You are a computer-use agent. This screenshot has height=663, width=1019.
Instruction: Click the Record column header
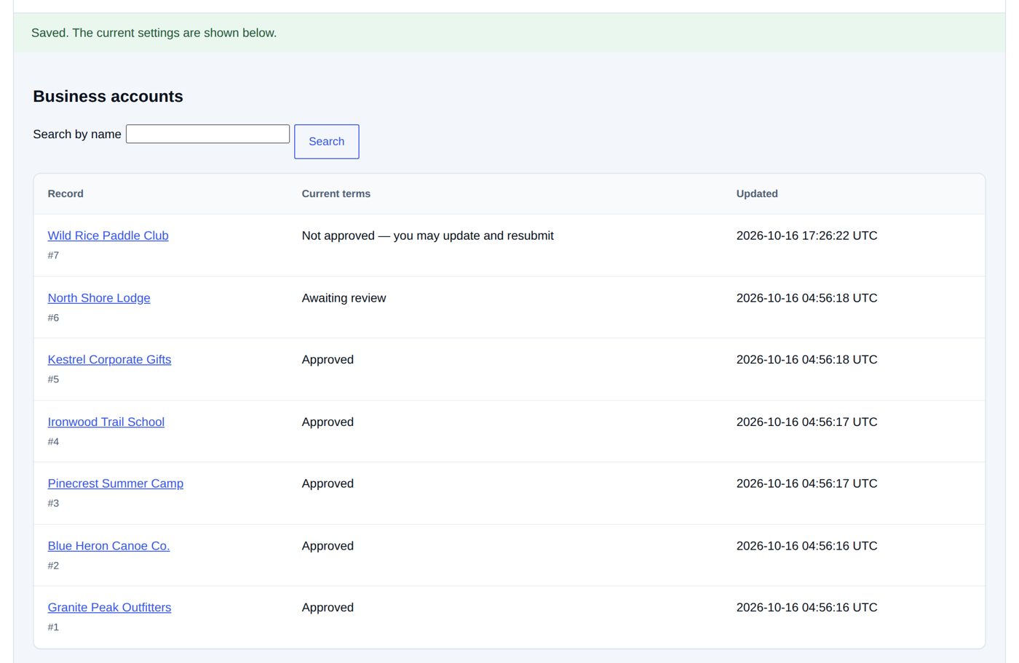tap(66, 193)
